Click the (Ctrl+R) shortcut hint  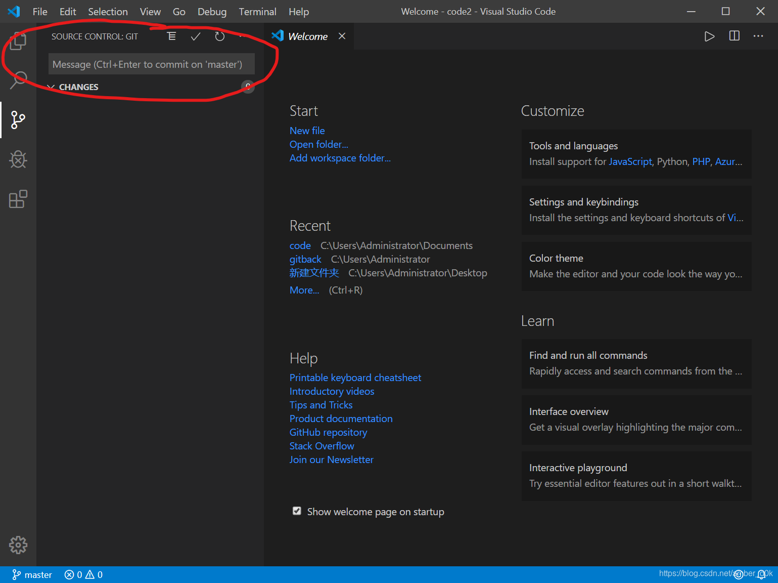coord(346,290)
